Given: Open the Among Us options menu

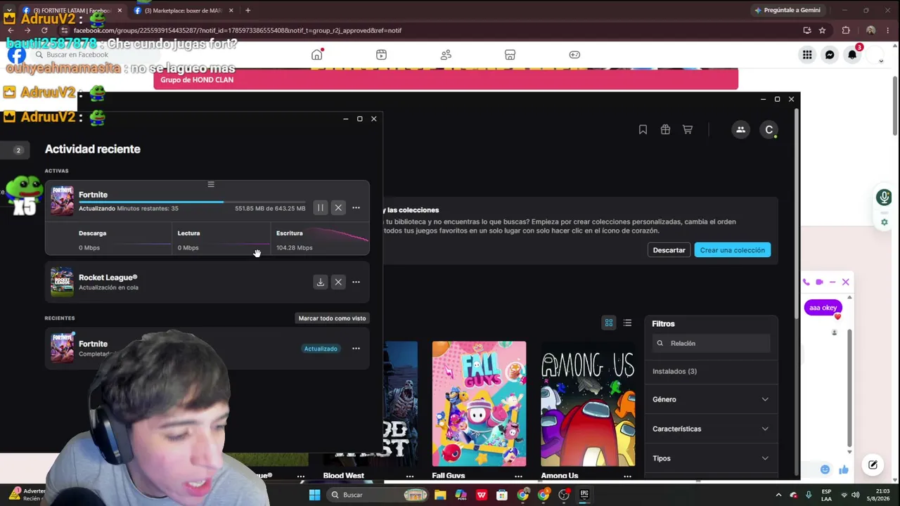Looking at the screenshot, I should 627,476.
